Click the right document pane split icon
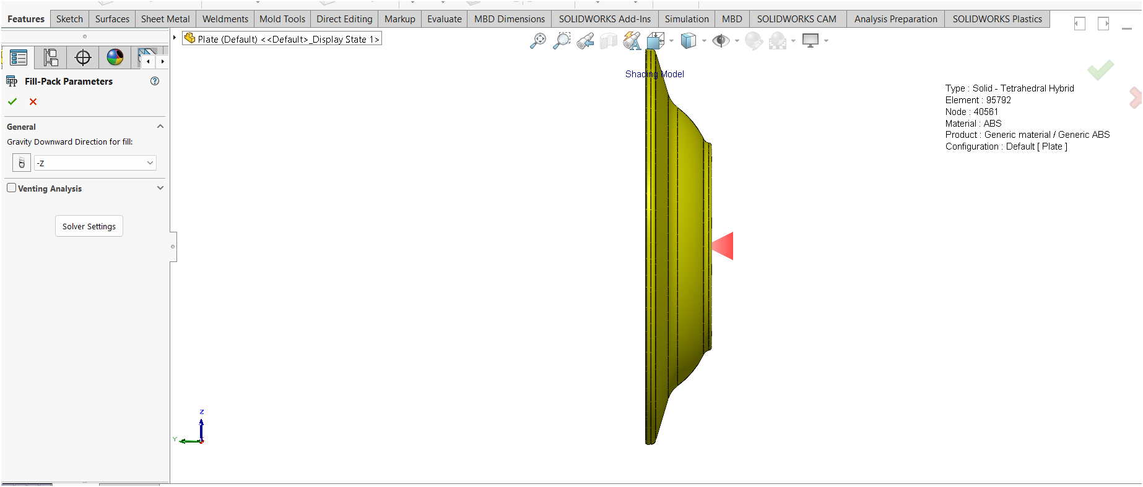The height and width of the screenshot is (487, 1143). coord(1103,23)
